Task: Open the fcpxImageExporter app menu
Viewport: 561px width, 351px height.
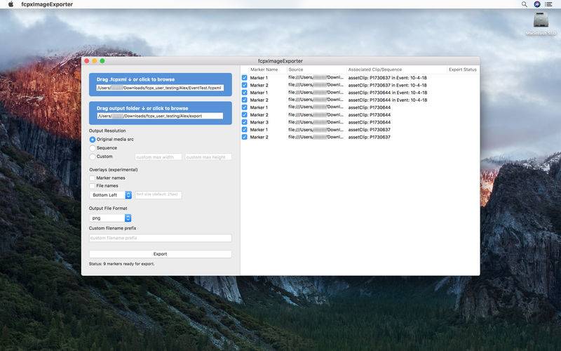Action: pos(47,4)
